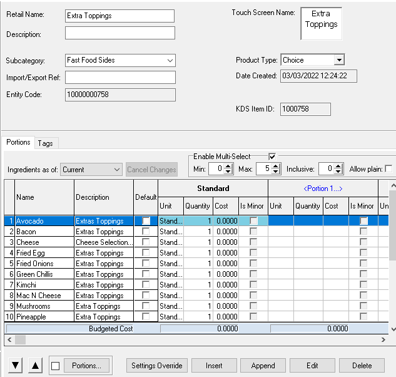Click the Description text field
This screenshot has height=377, width=396.
[x=120, y=33]
